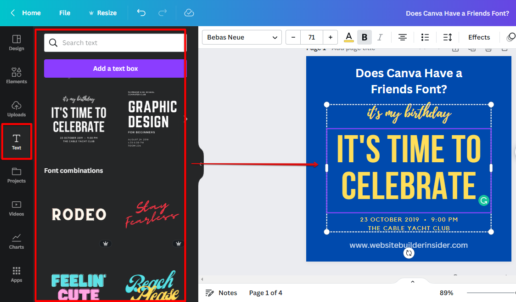516x302 pixels.
Task: Open the text alignment option
Action: (x=403, y=37)
